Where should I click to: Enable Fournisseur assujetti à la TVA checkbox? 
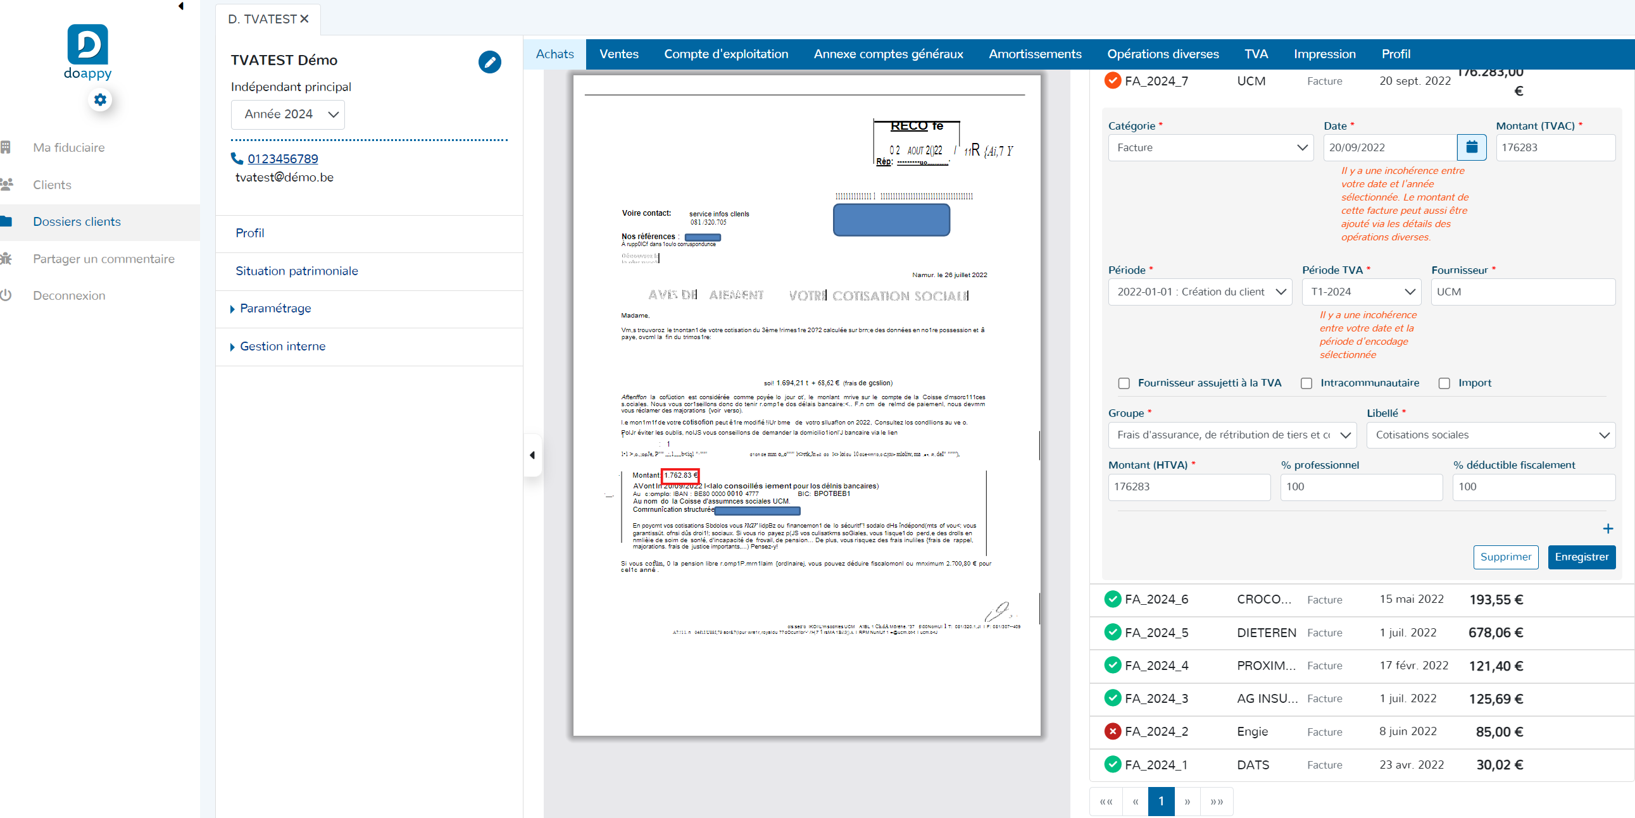coord(1124,383)
